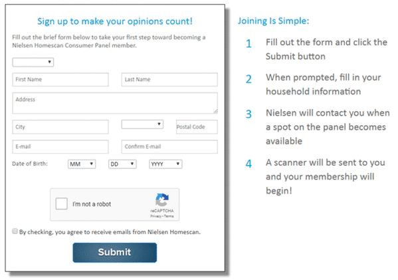
Task: Open the reCAPTCHA Terms link
Action: tap(169, 216)
